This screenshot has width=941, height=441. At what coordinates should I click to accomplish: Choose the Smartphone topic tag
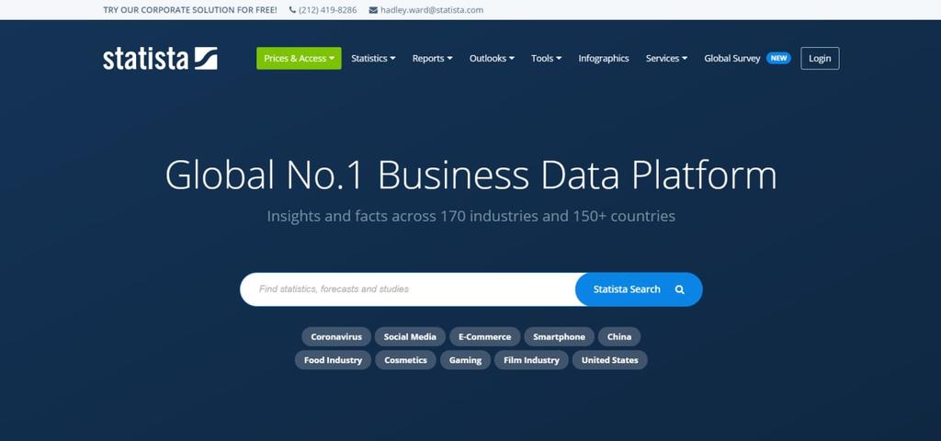coord(559,336)
